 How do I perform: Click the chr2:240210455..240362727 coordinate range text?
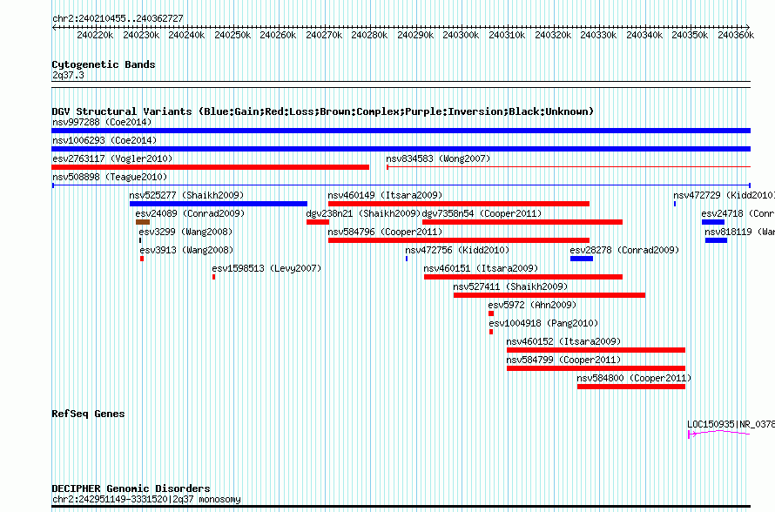(118, 18)
